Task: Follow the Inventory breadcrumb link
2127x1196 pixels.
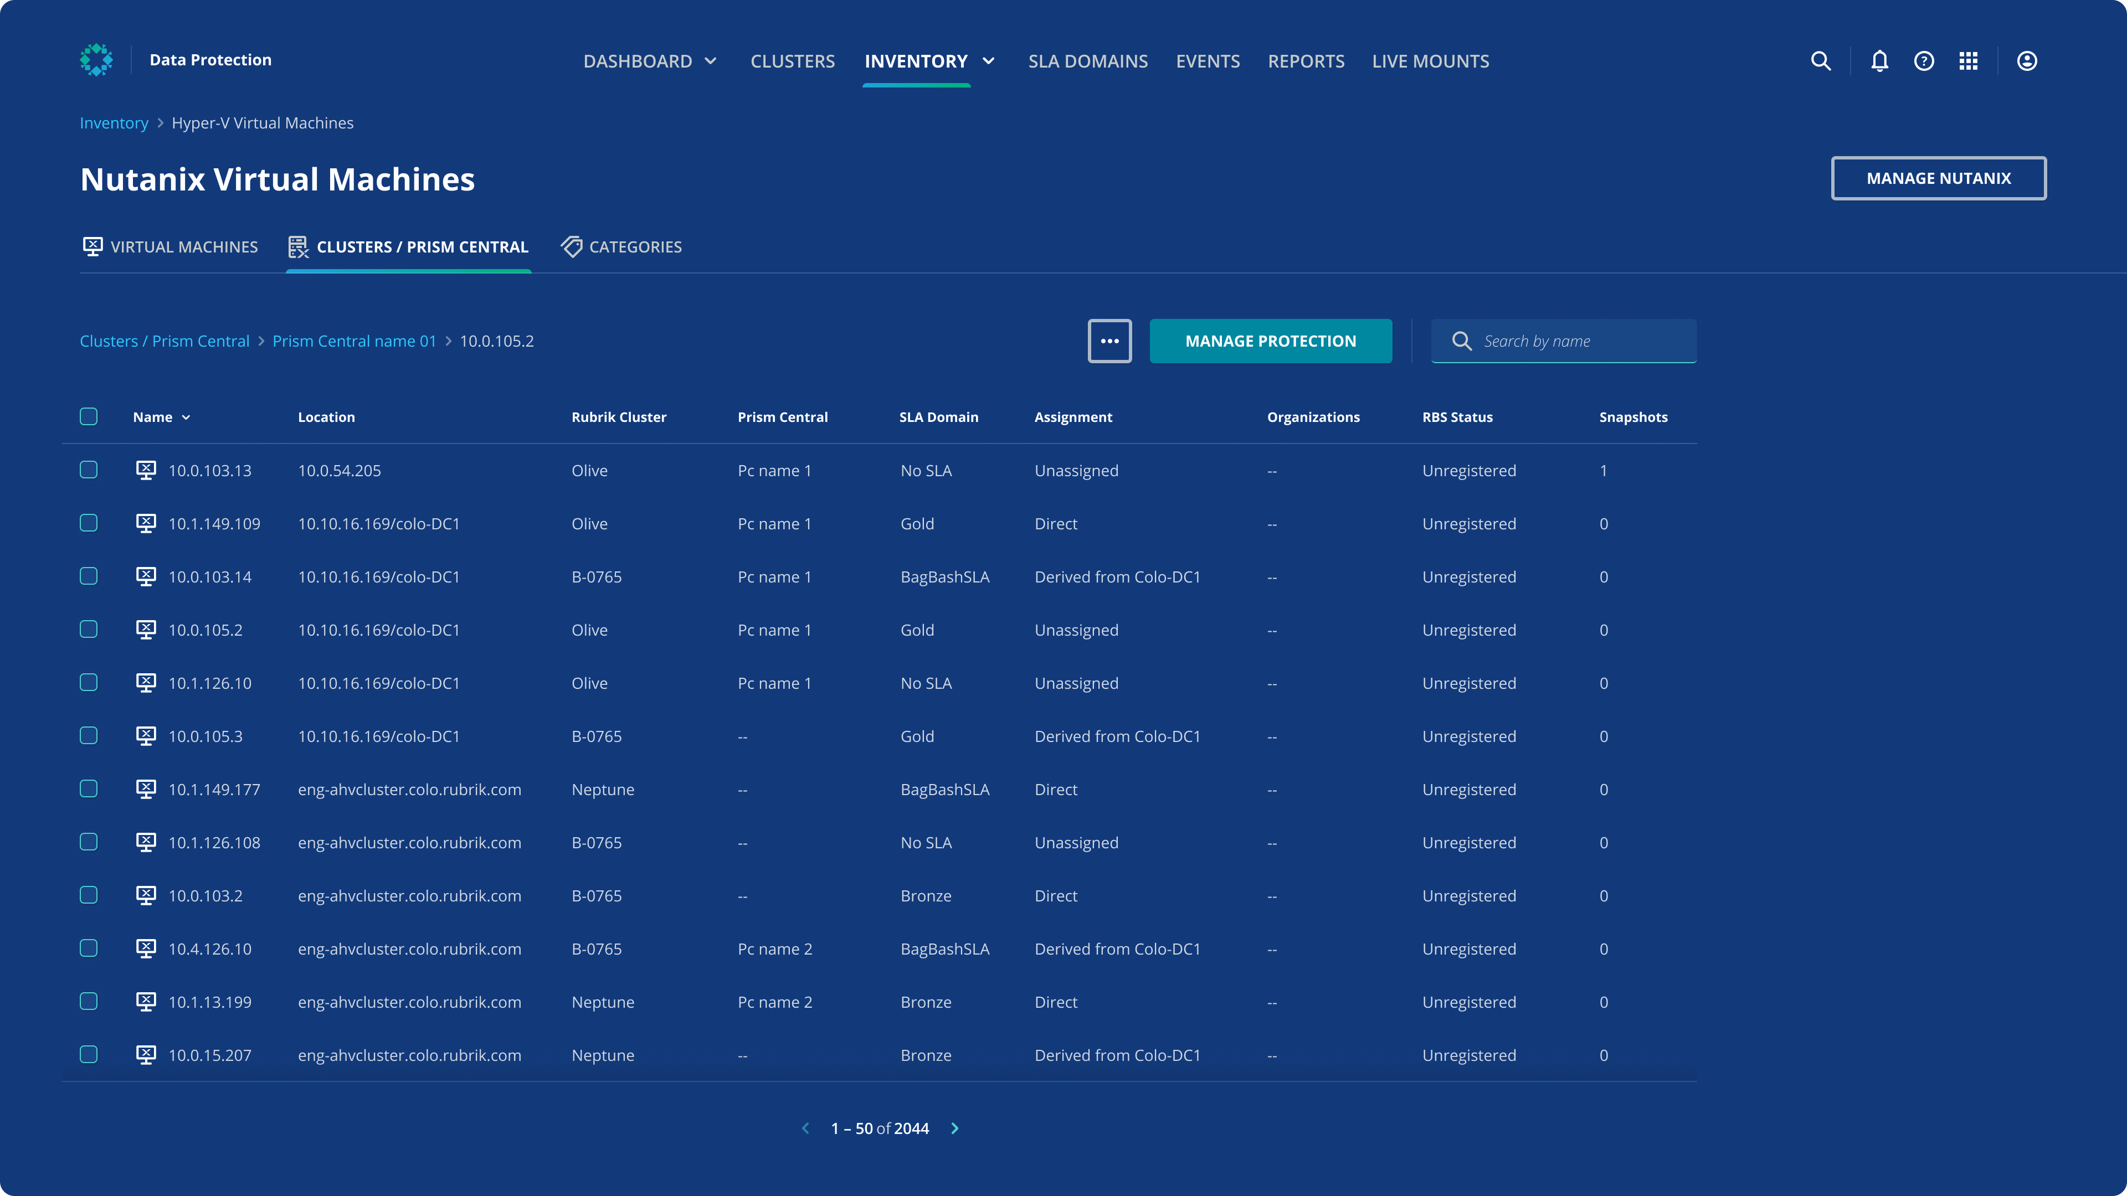Action: coord(114,123)
